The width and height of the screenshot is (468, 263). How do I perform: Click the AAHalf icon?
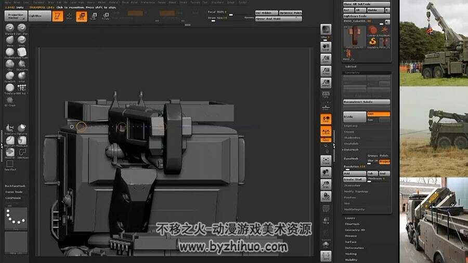[326, 83]
